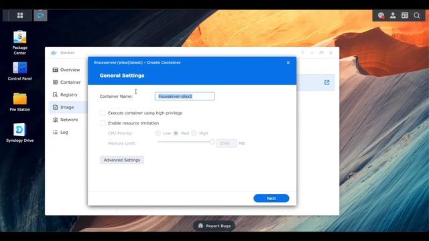Open the user account options icon
Image resolution: width=429 pixels, height=241 pixels.
(x=393, y=15)
